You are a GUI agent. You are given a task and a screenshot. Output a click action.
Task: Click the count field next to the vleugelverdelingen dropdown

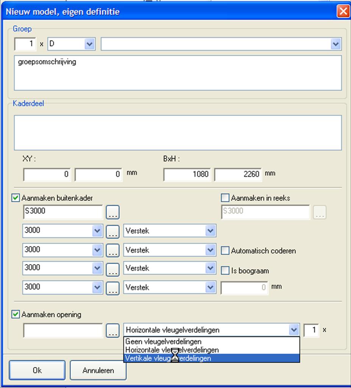311,330
